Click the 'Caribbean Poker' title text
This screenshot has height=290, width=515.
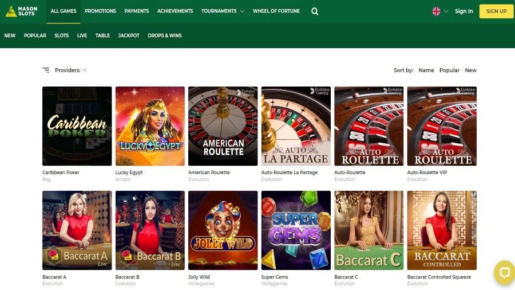point(61,173)
